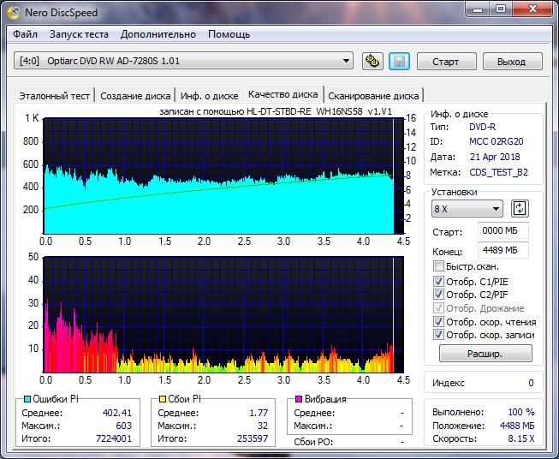
Task: Click the green refresh icon beside speed
Action: [x=520, y=209]
